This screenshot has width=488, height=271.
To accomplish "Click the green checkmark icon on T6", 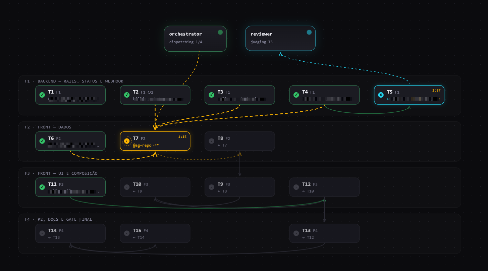I will pyautogui.click(x=42, y=141).
